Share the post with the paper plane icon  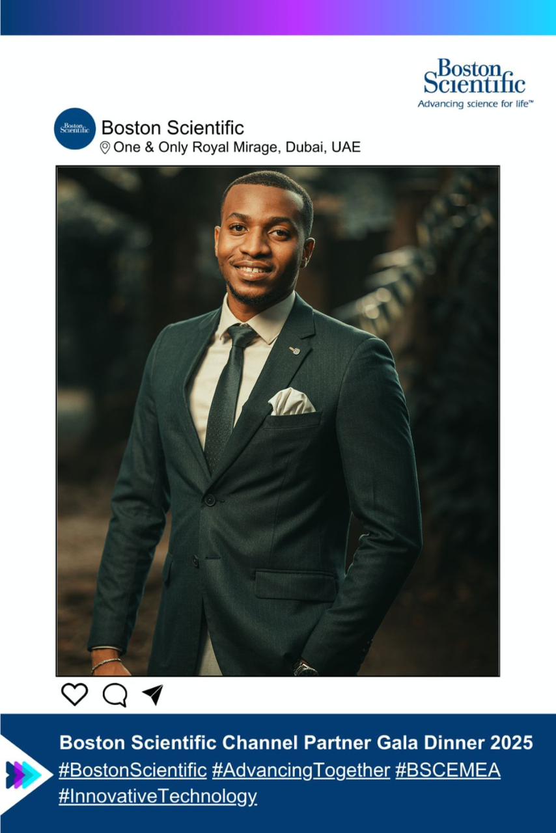pyautogui.click(x=152, y=694)
